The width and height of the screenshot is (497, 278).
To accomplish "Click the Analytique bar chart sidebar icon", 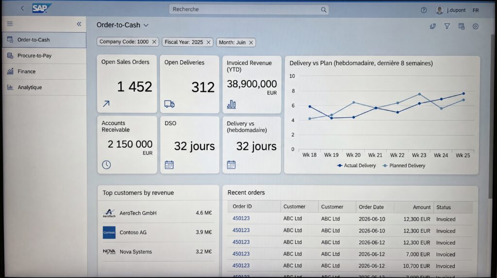I will pyautogui.click(x=10, y=87).
